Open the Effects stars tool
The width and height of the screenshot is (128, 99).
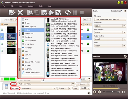[x=51, y=13]
